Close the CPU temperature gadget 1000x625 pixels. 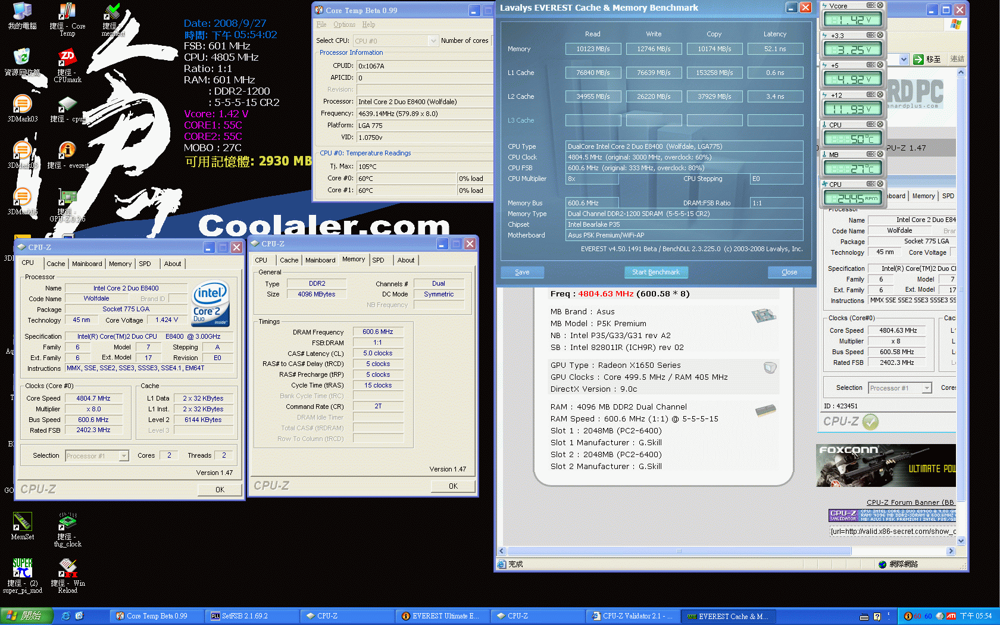(x=880, y=124)
